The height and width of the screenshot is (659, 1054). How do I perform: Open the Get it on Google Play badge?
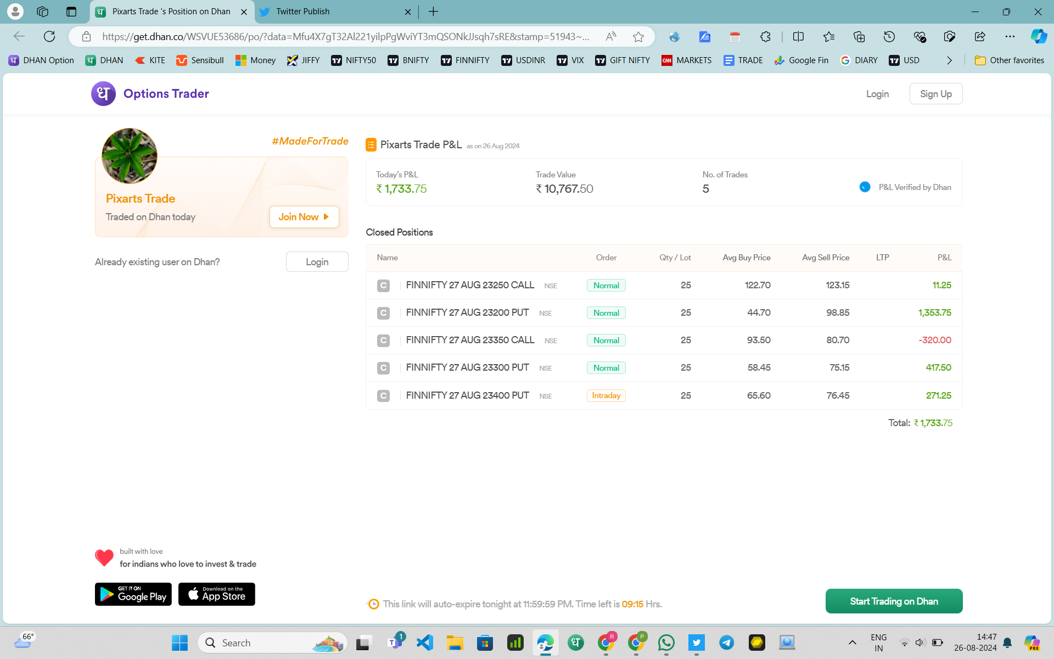(133, 594)
